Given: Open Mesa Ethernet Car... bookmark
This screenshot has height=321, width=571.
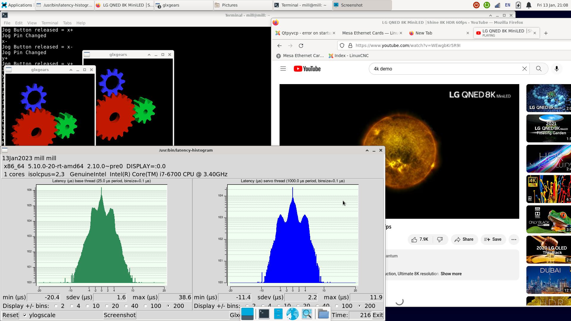Looking at the screenshot, I should coord(300,56).
